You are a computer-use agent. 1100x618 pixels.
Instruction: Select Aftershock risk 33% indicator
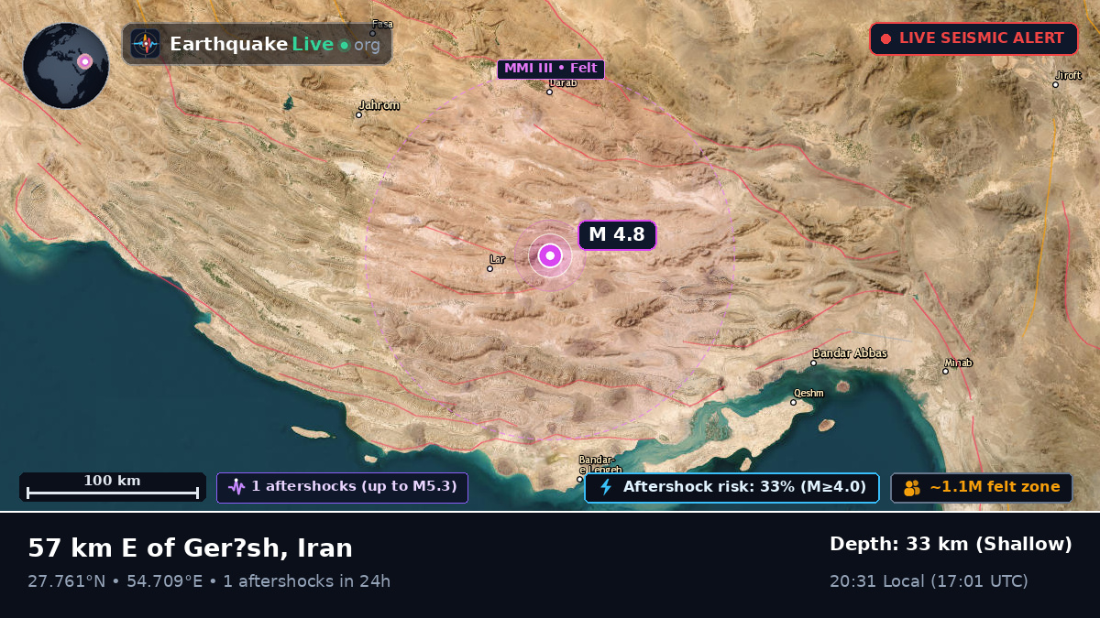[x=731, y=487]
